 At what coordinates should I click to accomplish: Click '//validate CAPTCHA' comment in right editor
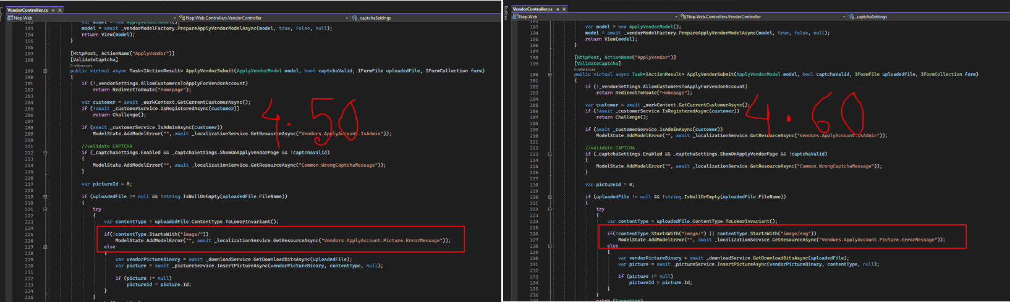[610, 148]
